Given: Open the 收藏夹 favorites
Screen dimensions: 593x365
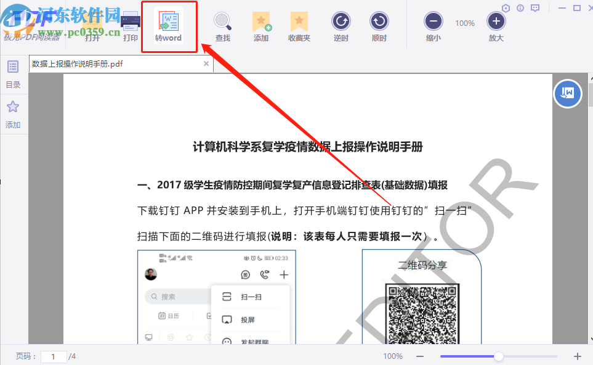Looking at the screenshot, I should (299, 23).
